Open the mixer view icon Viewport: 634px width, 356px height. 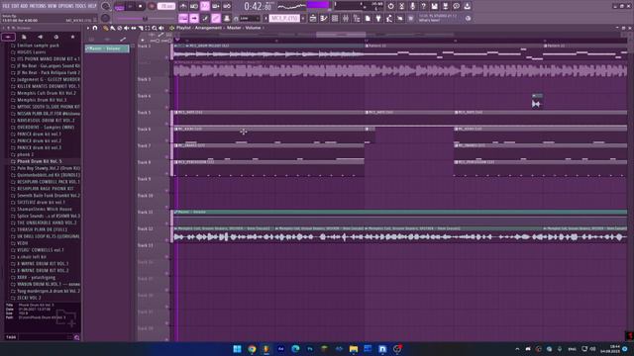[346, 18]
